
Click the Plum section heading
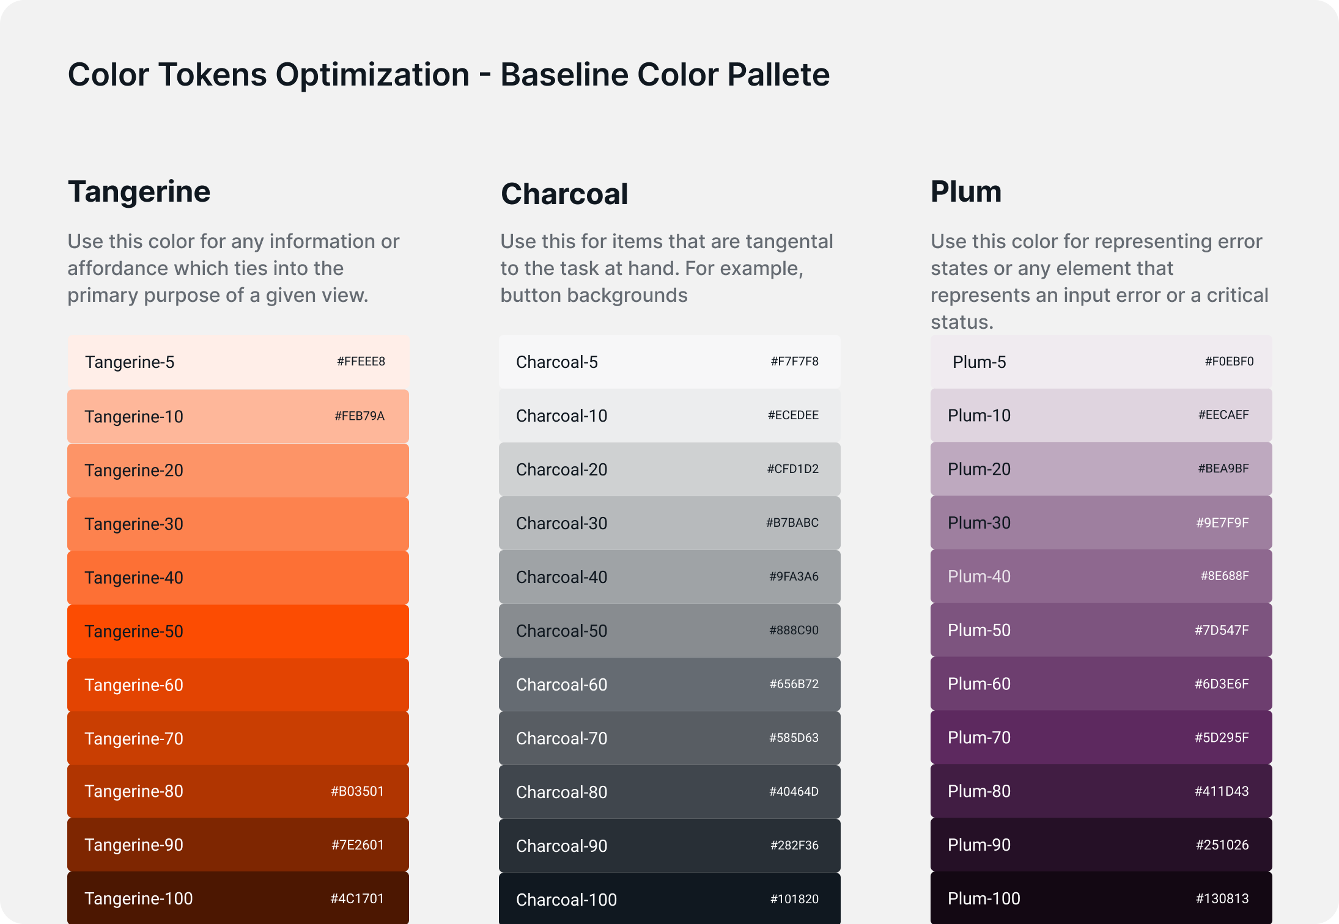(966, 192)
